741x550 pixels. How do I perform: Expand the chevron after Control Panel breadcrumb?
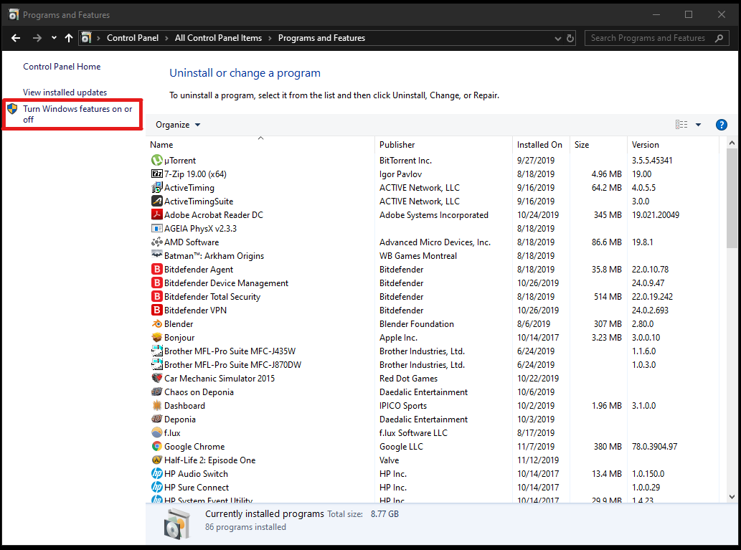coord(166,38)
